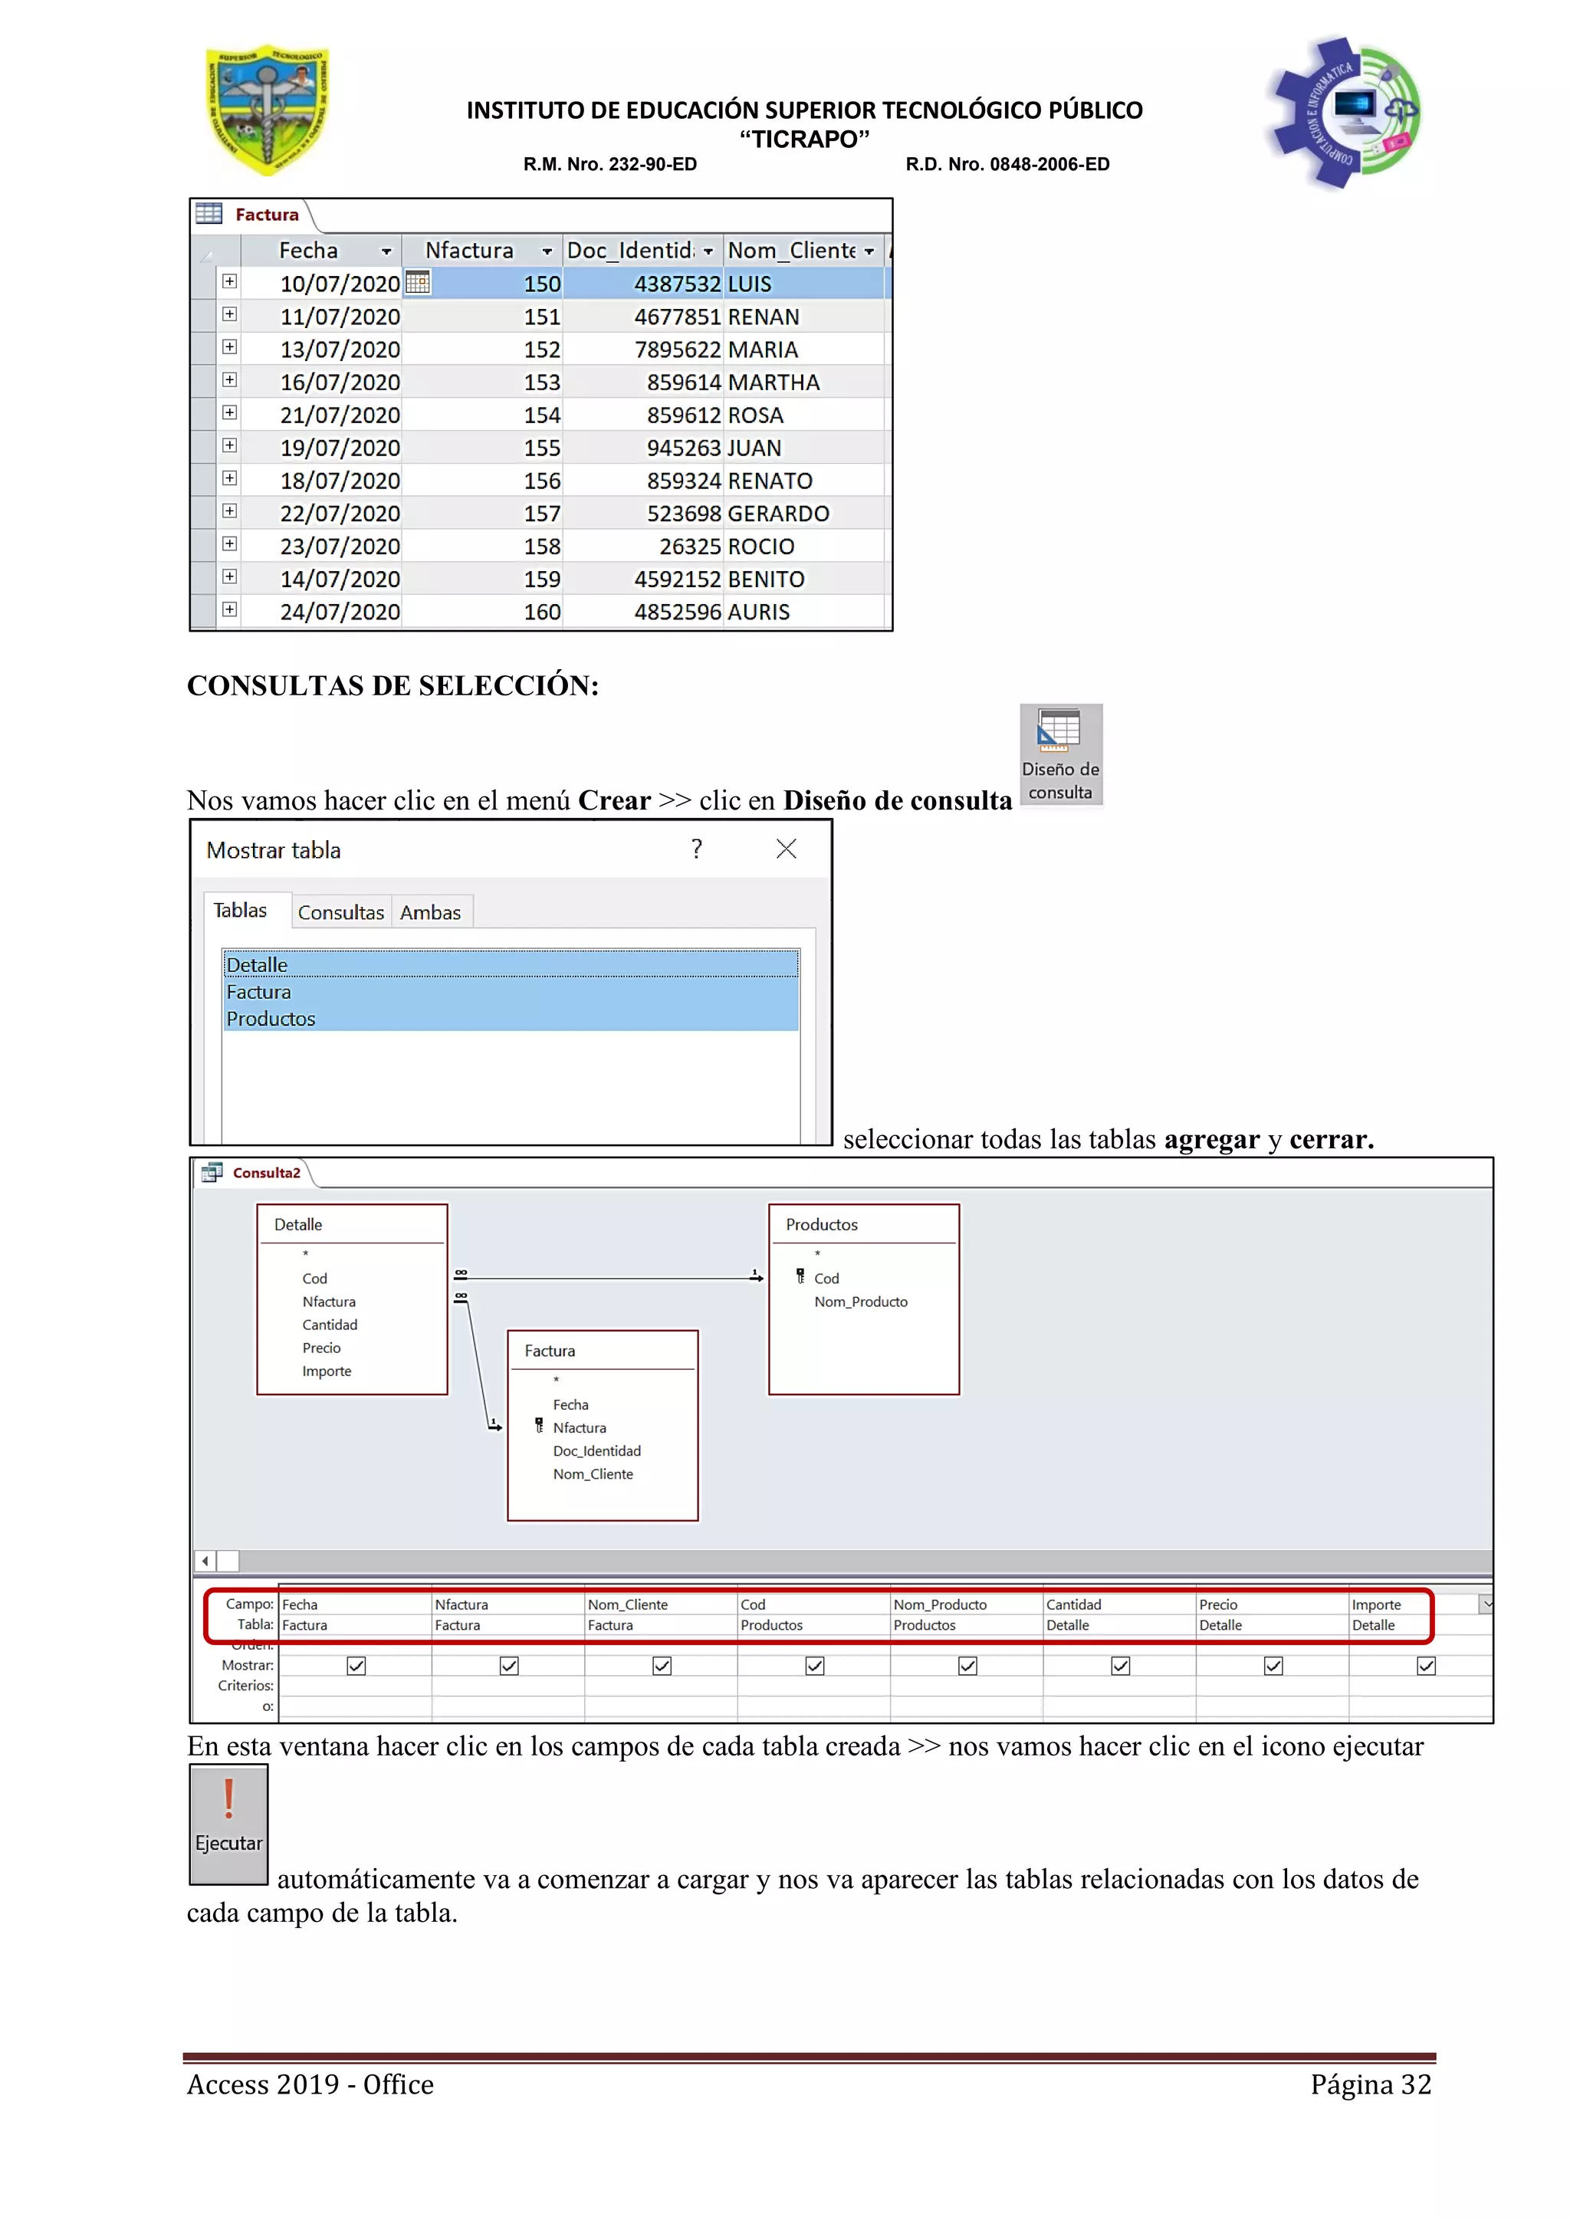Screen dimensions: 1570x2220
Task: Click the Factura table tab icon
Action: pyautogui.click(x=209, y=212)
